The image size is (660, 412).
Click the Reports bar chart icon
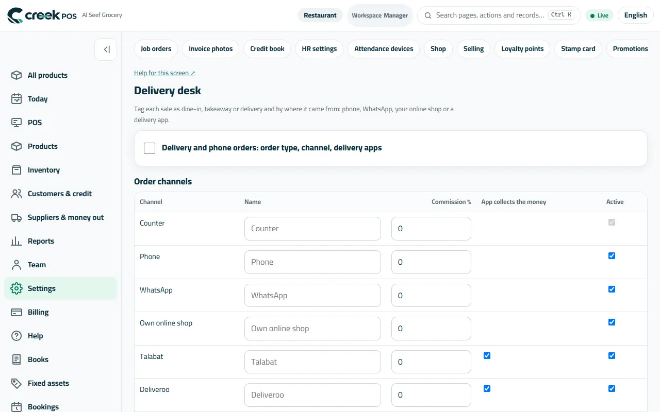[16, 241]
